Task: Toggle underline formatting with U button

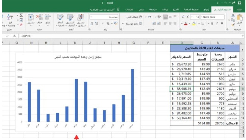Action: 212,23
